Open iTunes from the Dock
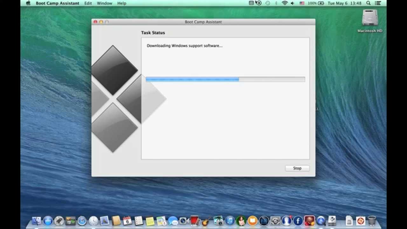Screen dimensions: 407x229 [230, 221]
